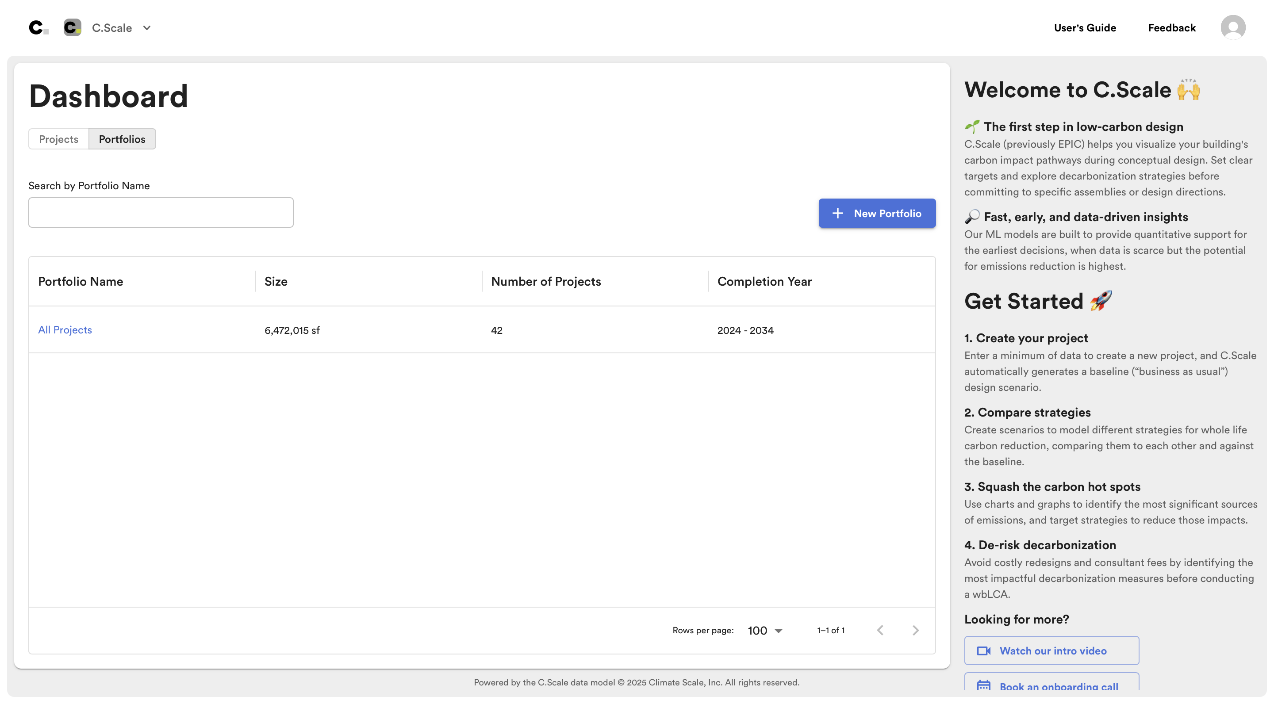Open the All Projects portfolio link
1274x704 pixels.
(x=65, y=330)
